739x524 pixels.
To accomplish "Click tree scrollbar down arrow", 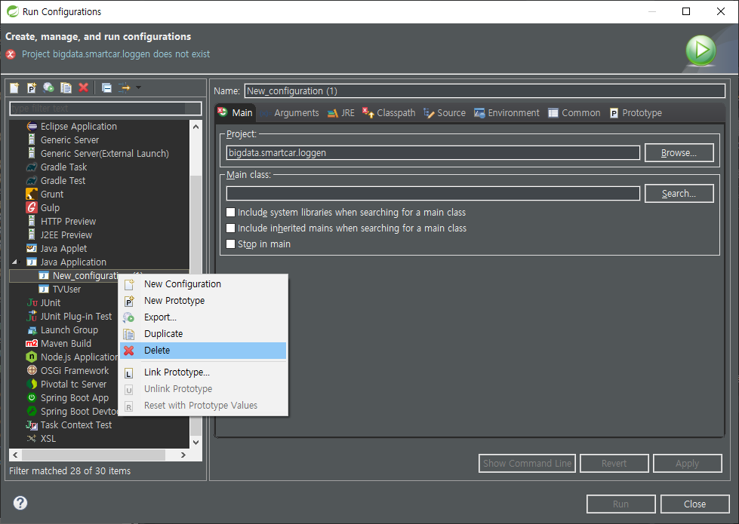I will tap(196, 442).
